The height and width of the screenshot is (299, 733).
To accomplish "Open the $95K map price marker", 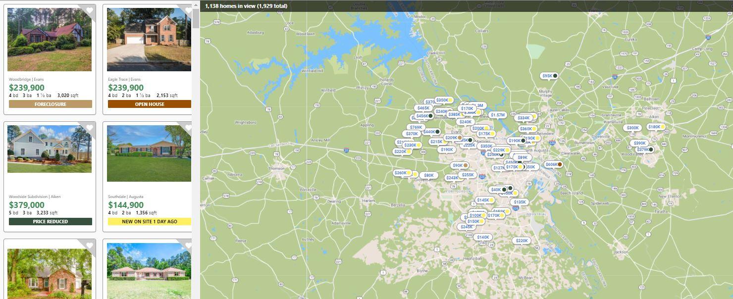I will pos(549,76).
